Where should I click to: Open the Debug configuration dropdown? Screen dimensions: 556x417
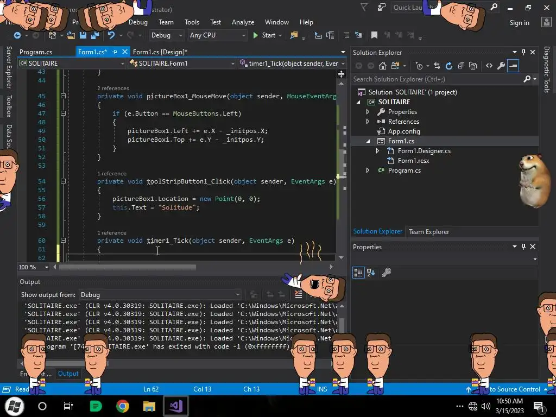tap(166, 35)
